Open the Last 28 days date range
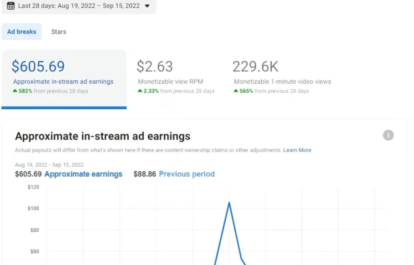This screenshot has height=265, width=414. [78, 6]
